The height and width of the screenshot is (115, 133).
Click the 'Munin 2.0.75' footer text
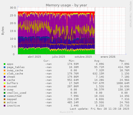[x=66, y=112]
